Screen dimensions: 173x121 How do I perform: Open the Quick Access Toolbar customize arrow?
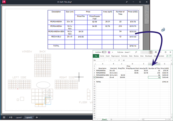coord(112,52)
